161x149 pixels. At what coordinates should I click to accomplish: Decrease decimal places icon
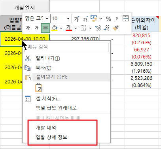tap(106, 28)
